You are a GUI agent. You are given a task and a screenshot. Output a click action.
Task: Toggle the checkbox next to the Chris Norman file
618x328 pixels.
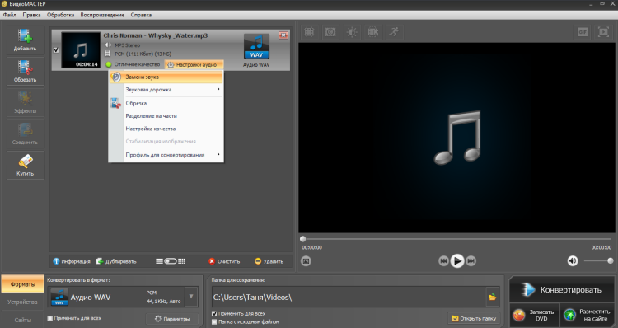tap(56, 50)
